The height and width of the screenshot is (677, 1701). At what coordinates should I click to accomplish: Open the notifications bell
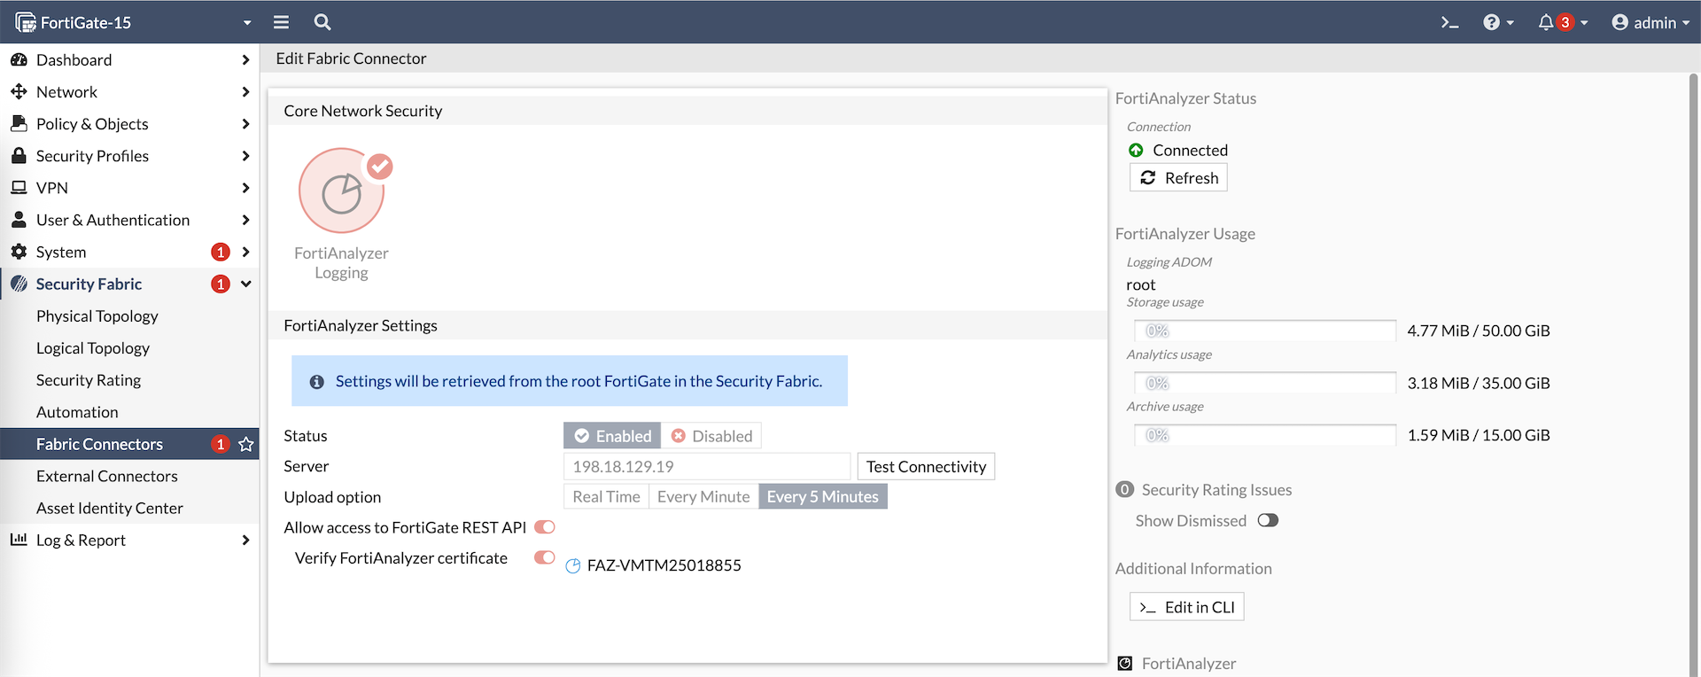(1546, 22)
